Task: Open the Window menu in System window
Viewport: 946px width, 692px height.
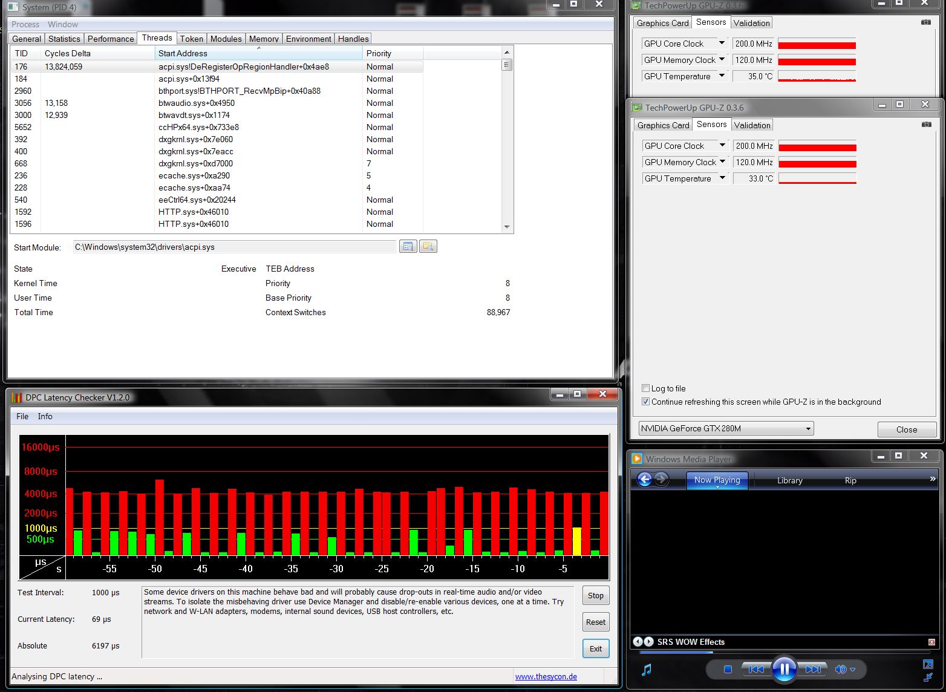Action: 63,24
